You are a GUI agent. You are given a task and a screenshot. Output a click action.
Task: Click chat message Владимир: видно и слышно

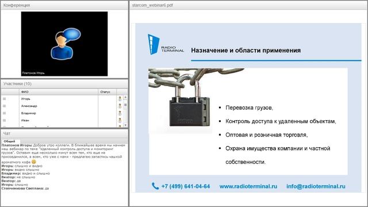[x=25, y=174]
